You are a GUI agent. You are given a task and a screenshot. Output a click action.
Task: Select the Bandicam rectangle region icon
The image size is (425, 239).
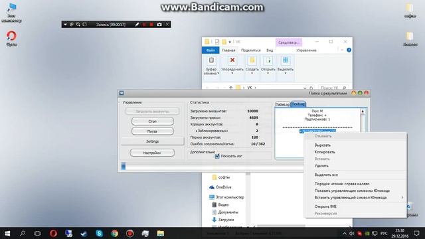pyautogui.click(x=84, y=25)
